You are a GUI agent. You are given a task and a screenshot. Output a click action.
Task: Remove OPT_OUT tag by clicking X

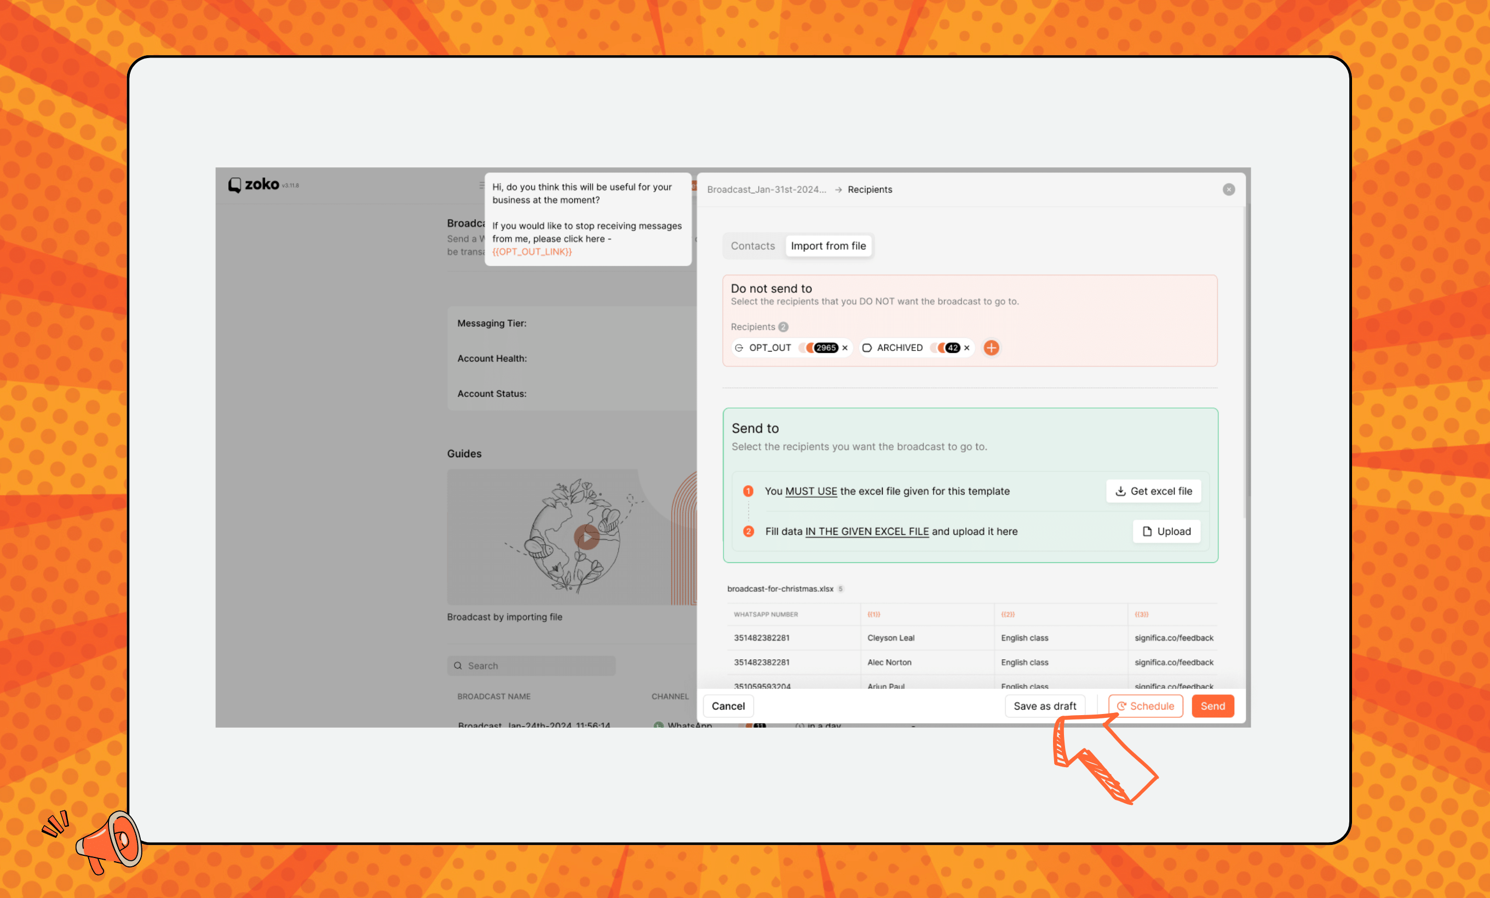tap(844, 348)
